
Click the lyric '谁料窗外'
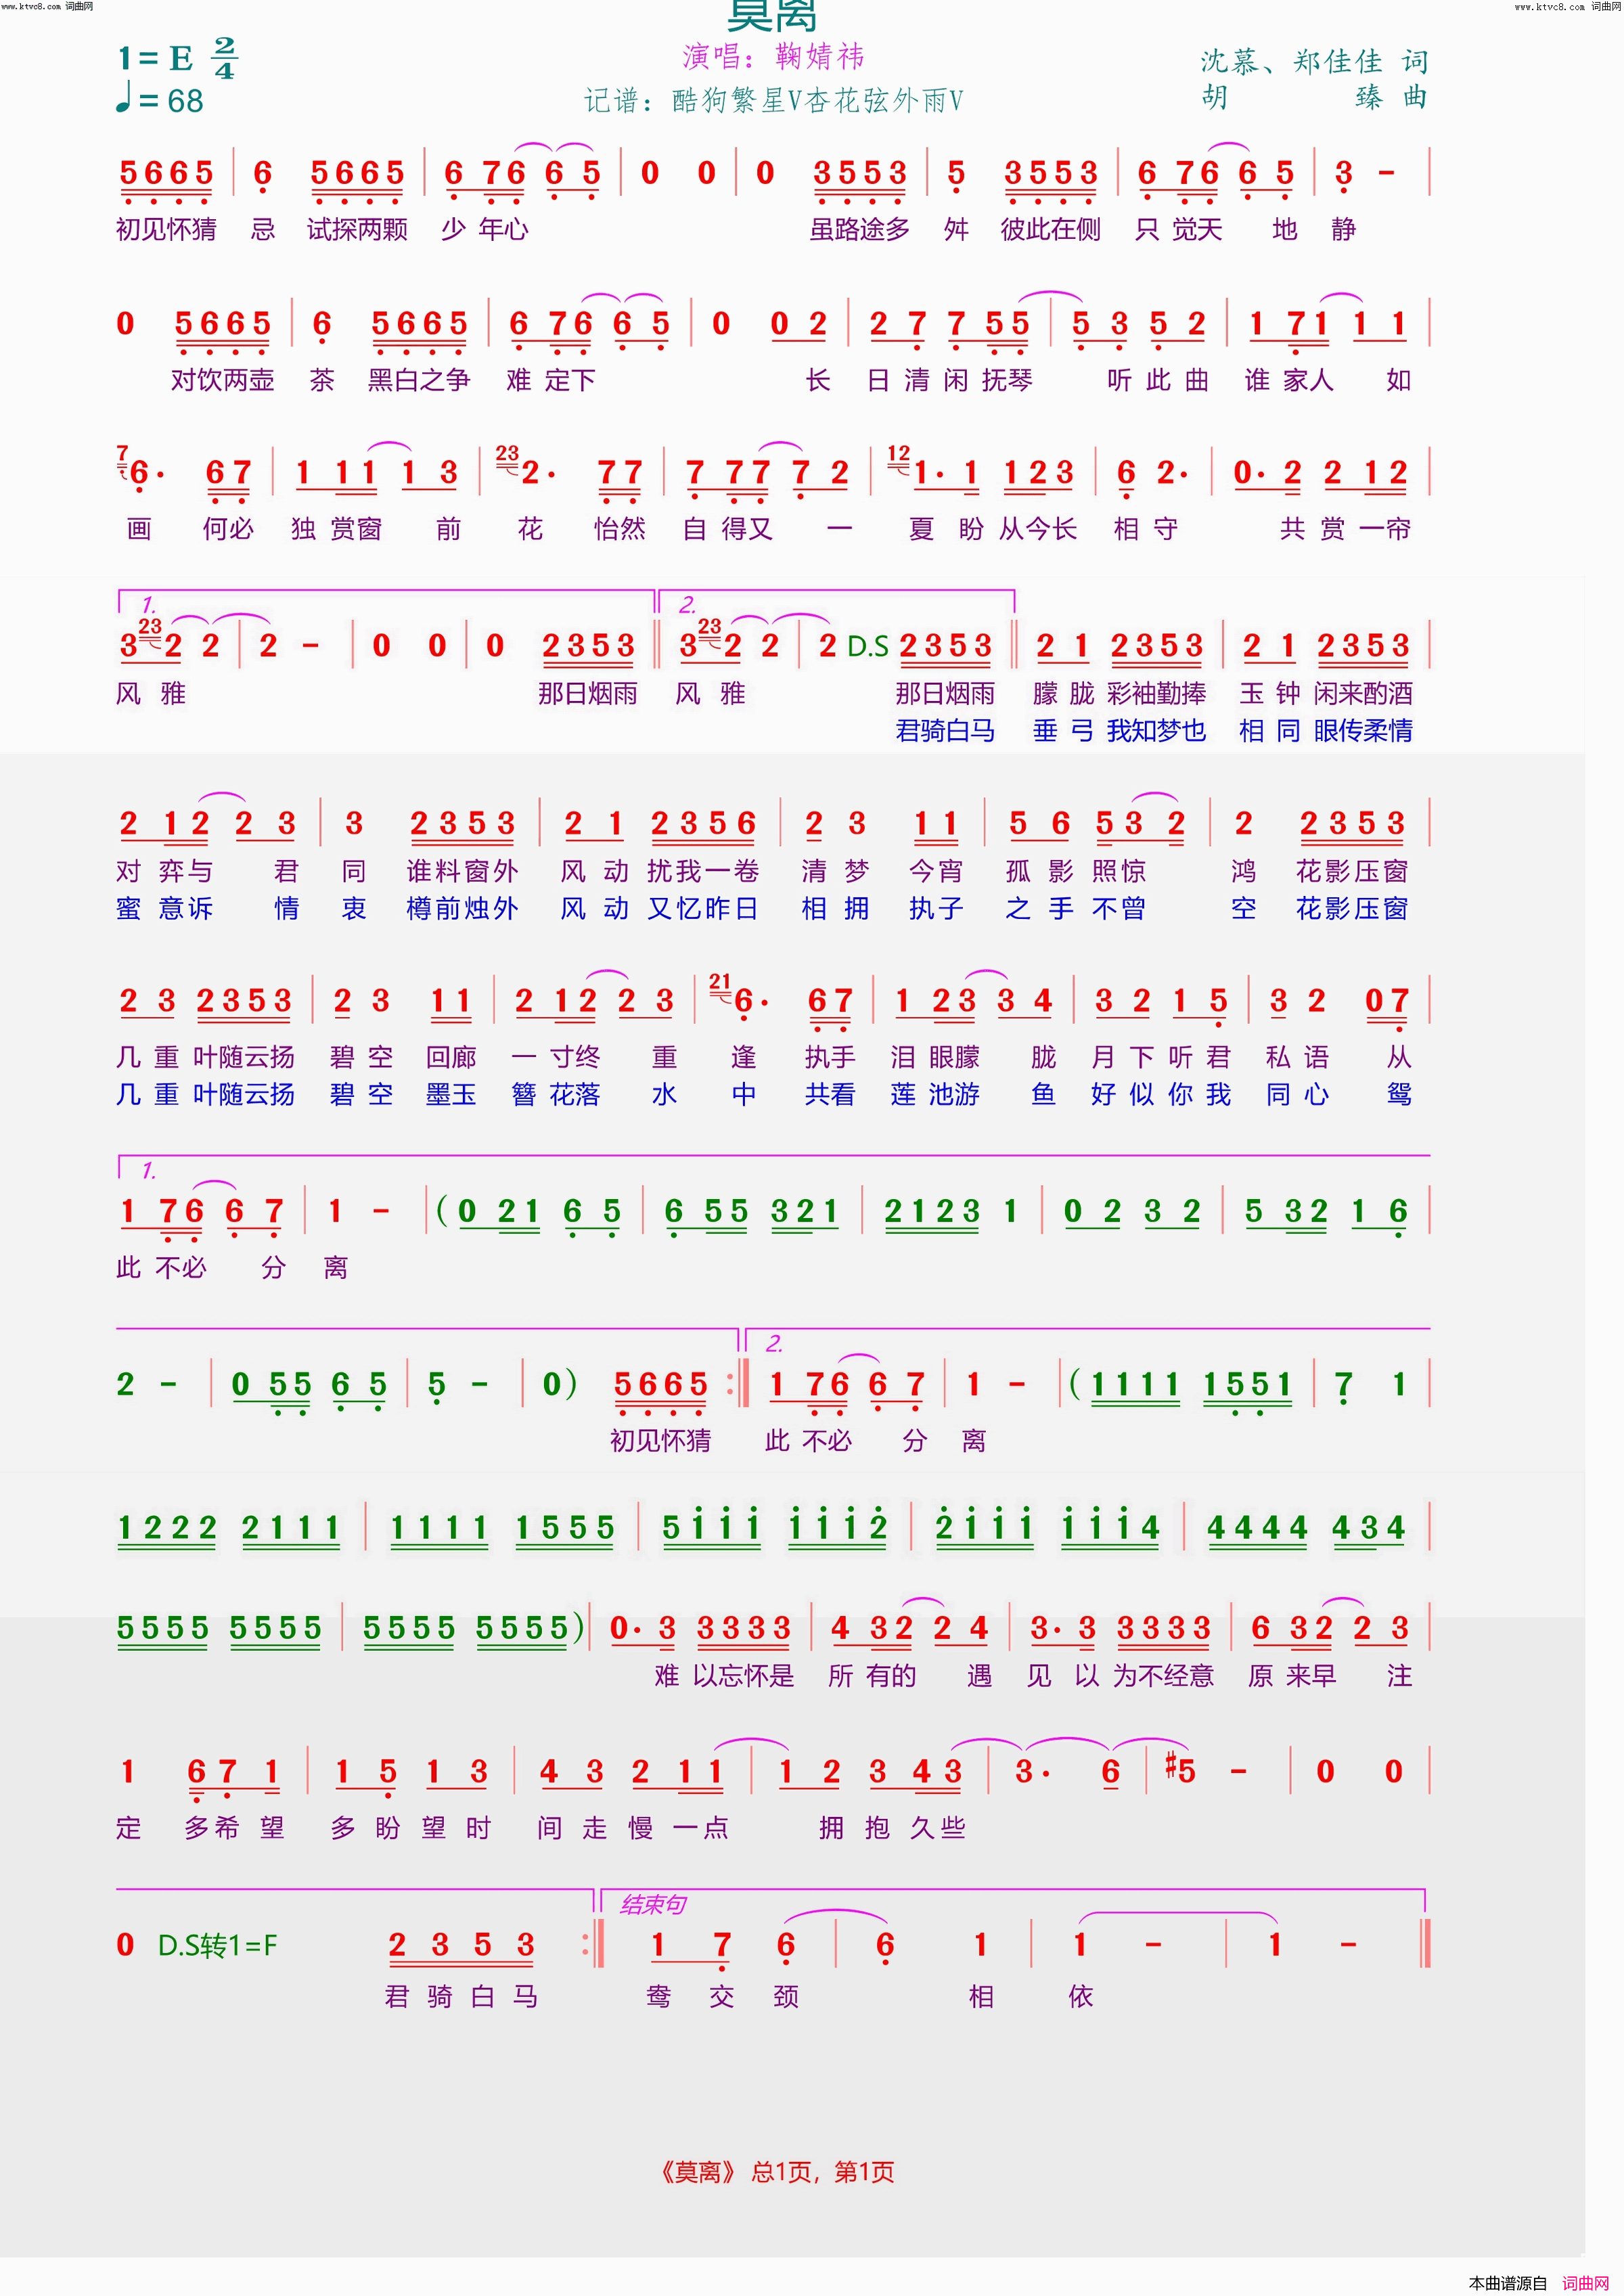[462, 872]
